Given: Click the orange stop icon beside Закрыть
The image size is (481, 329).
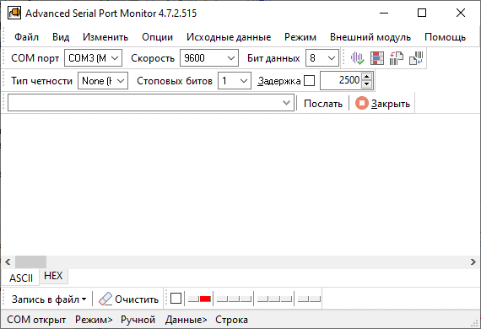Looking at the screenshot, I should click(x=362, y=103).
